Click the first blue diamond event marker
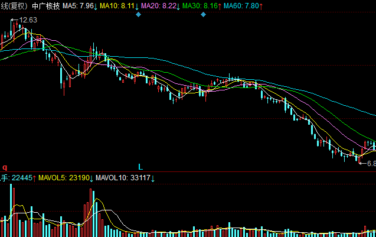The height and width of the screenshot is (237, 376). 138,14
